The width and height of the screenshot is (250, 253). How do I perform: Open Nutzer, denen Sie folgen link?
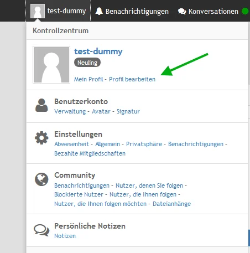coord(149,185)
